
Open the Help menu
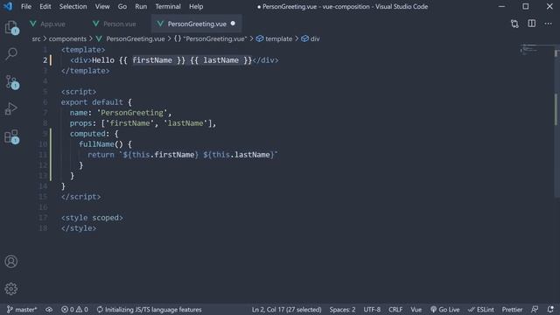pyautogui.click(x=196, y=6)
